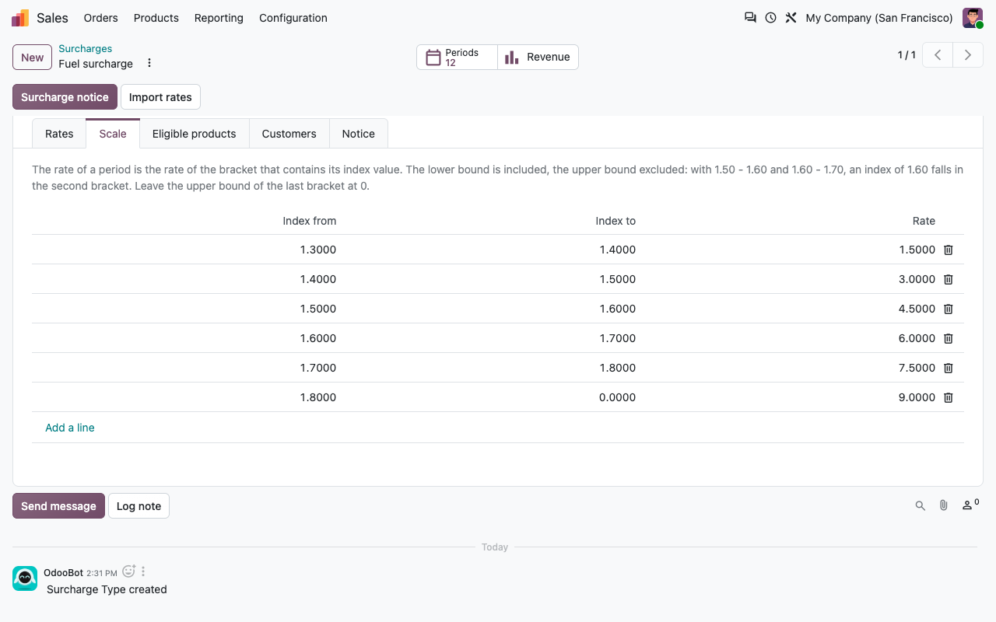996x622 pixels.
Task: Open the user avatar menu
Action: [973, 18]
